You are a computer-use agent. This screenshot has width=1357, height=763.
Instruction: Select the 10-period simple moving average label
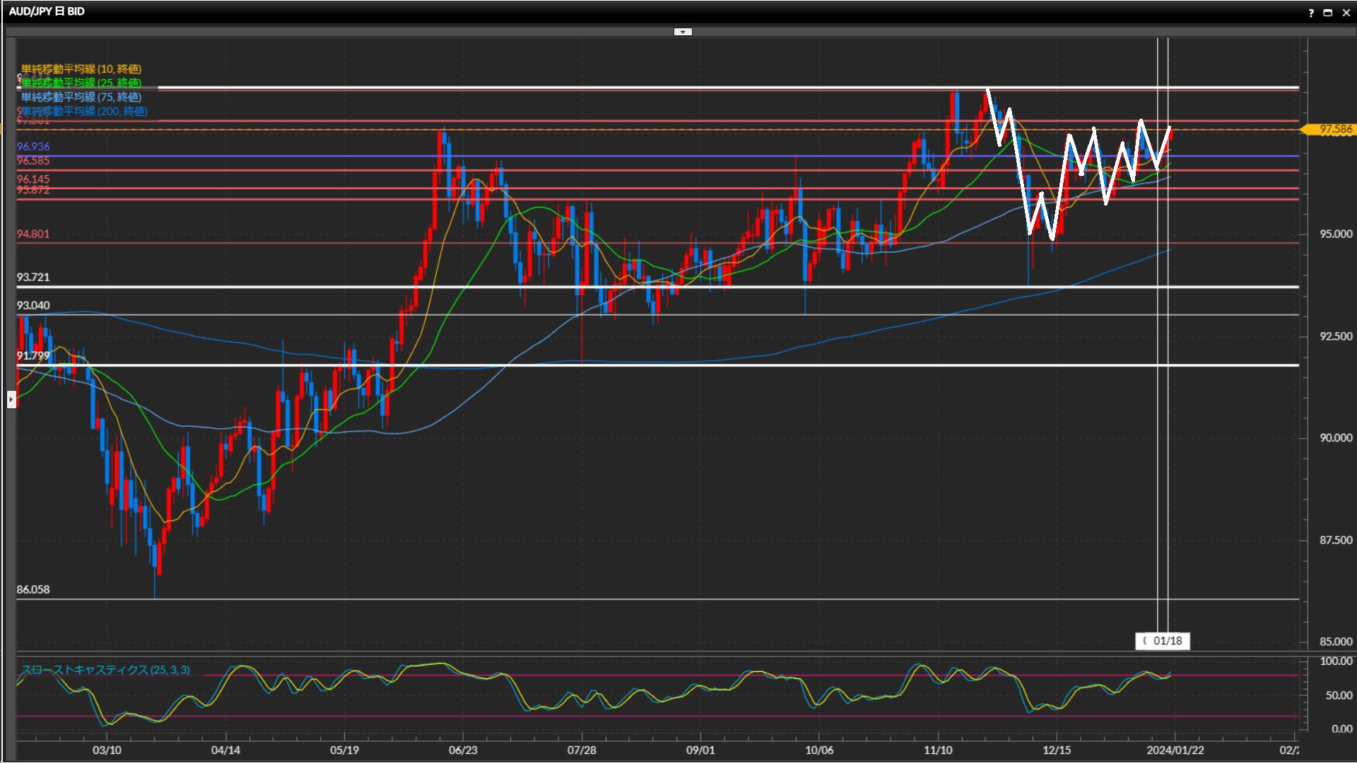81,69
